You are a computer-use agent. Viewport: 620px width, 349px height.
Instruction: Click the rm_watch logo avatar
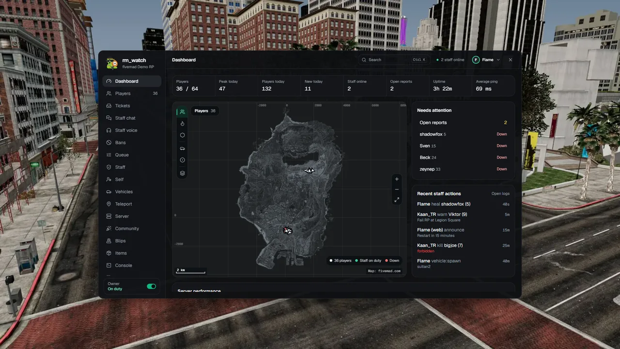(112, 63)
